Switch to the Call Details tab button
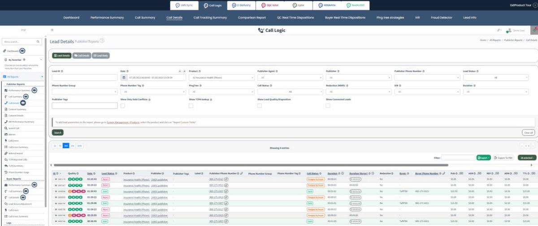The width and height of the screenshot is (538, 226). [x=82, y=56]
